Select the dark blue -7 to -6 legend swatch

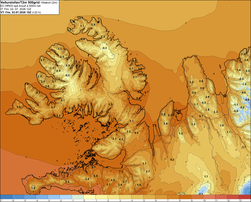pyautogui.click(x=6, y=197)
